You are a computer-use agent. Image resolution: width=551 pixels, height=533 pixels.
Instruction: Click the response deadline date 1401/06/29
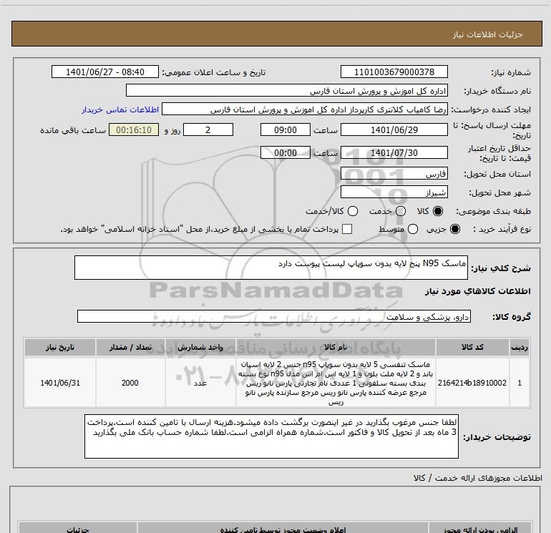point(394,129)
